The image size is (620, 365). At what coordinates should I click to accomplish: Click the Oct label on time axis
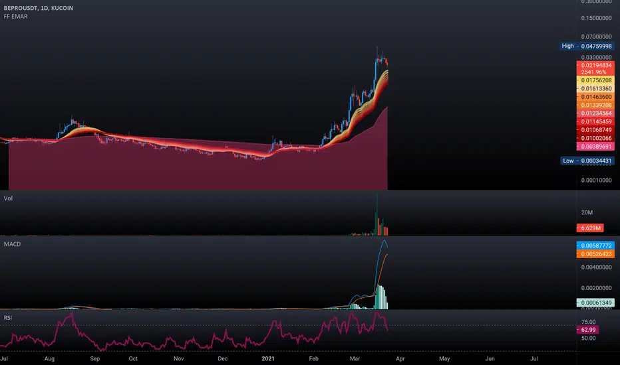click(x=133, y=358)
